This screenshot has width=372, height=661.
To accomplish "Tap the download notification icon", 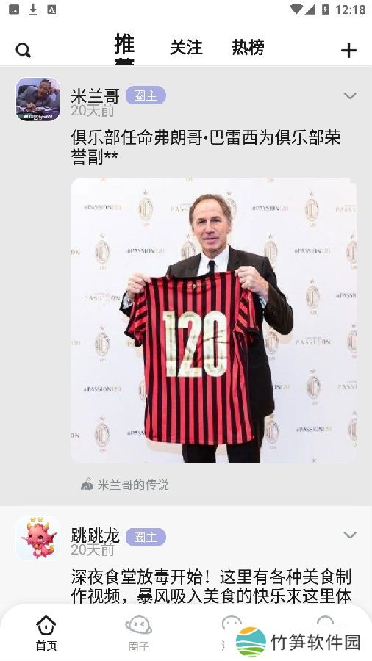I will (33, 10).
